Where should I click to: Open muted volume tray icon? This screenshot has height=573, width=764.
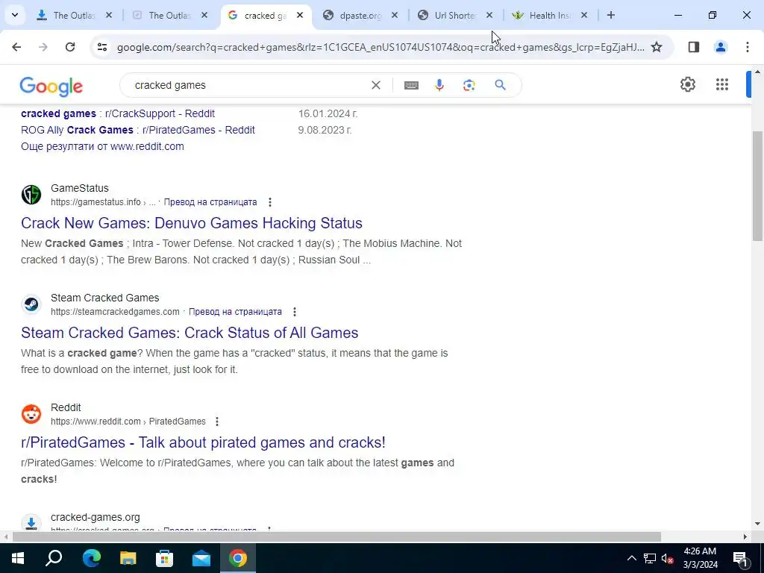pyautogui.click(x=668, y=558)
